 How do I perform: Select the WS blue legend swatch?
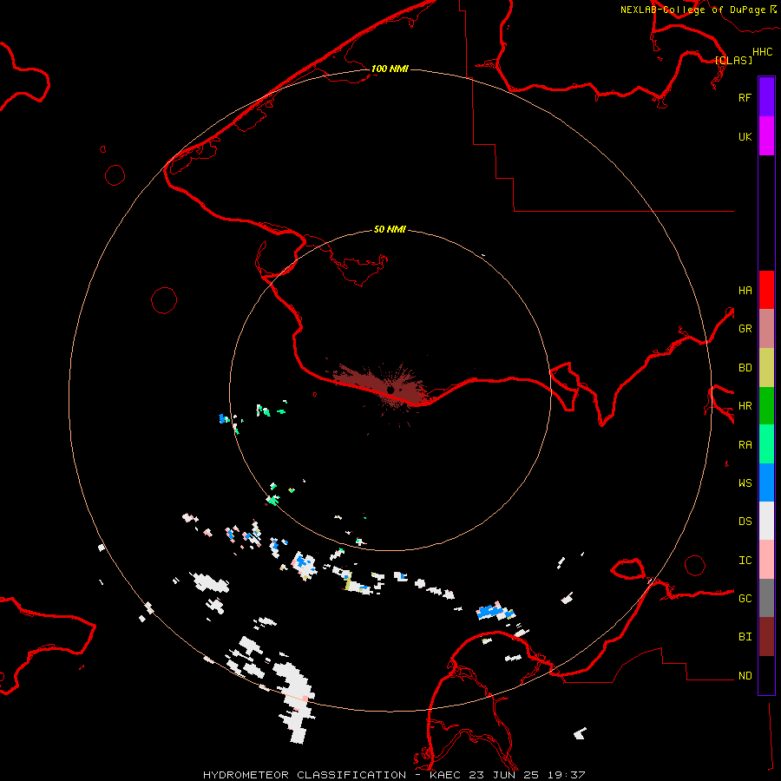[766, 482]
